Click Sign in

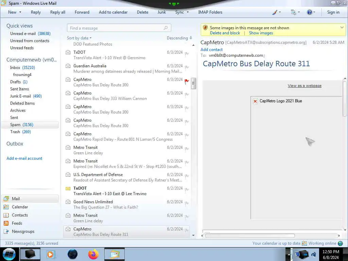[x=333, y=12]
